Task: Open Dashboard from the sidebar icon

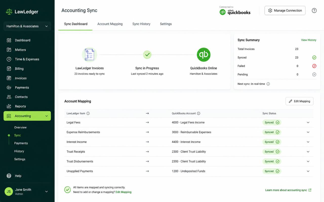Action: [x=9, y=40]
